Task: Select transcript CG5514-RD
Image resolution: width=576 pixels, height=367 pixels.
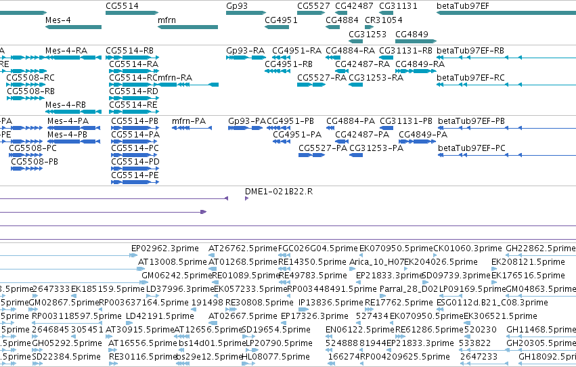Action: pyautogui.click(x=134, y=98)
